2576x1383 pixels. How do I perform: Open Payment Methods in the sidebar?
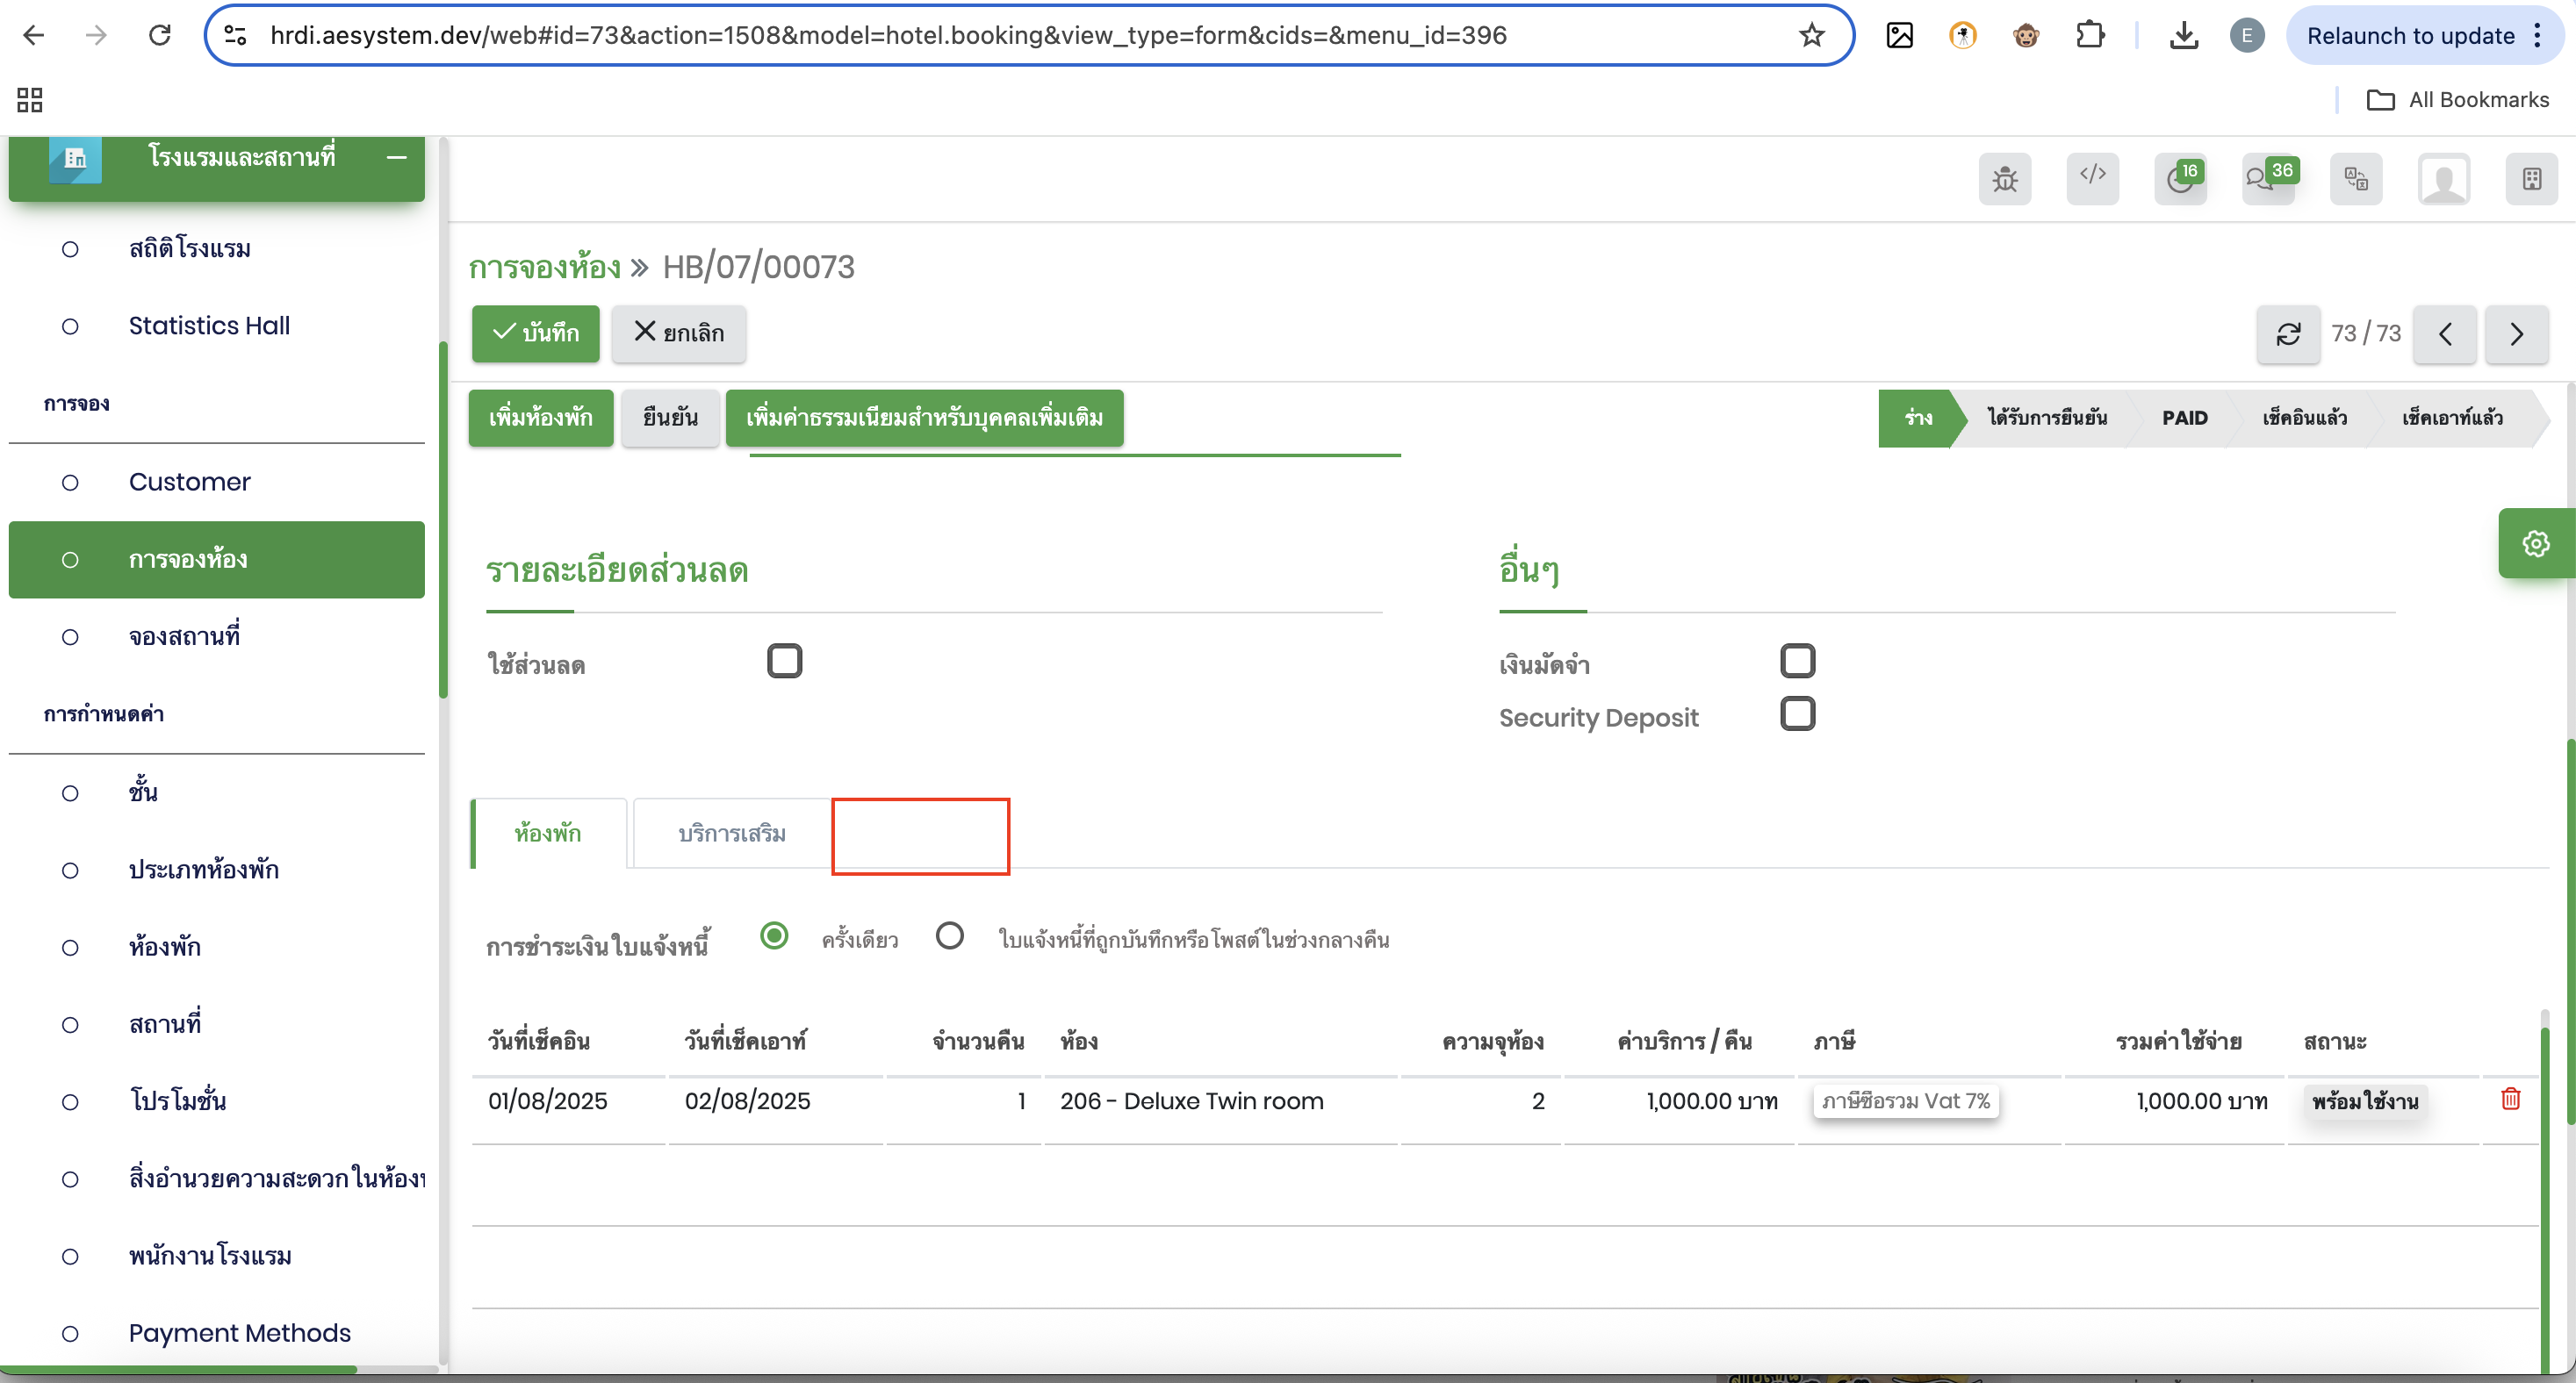coord(239,1333)
